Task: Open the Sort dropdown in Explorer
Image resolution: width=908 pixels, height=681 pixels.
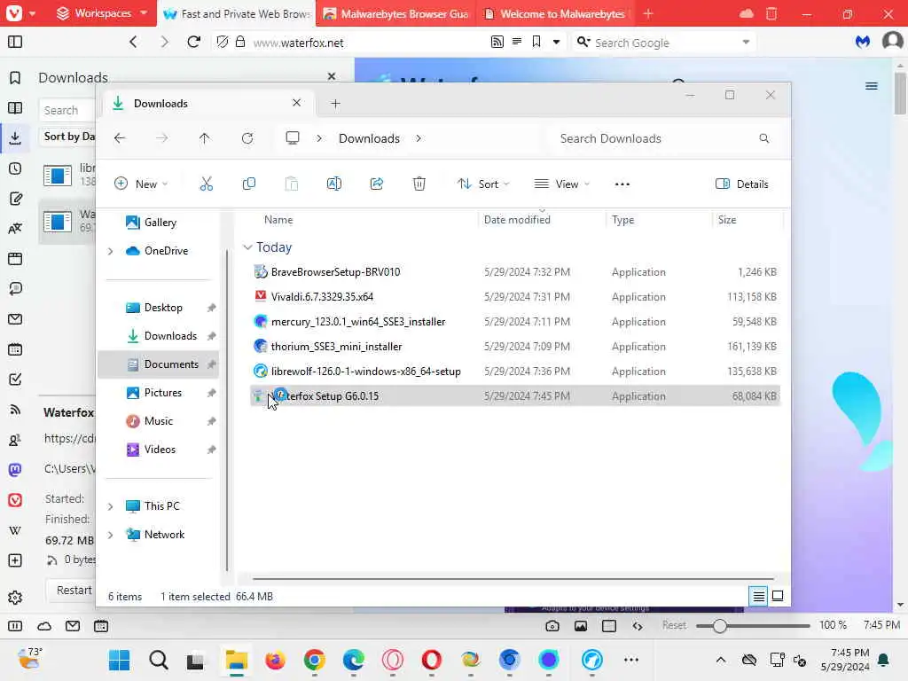Action: pos(483,184)
